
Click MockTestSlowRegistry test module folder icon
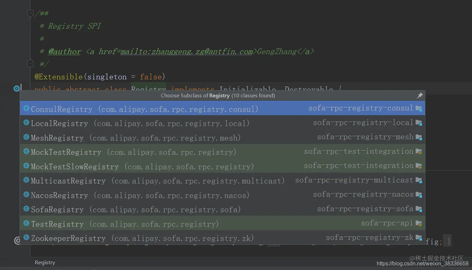(x=419, y=166)
